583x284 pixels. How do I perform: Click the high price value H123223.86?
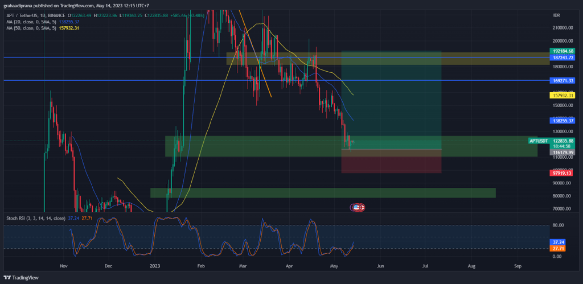pos(106,15)
